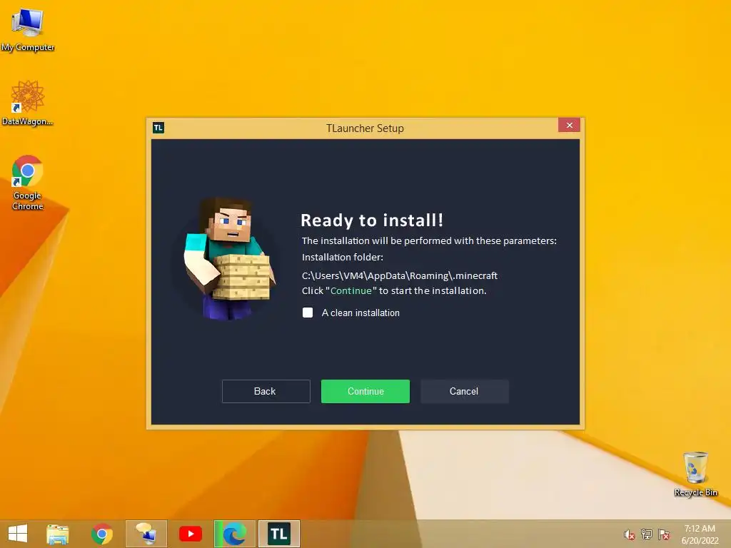731x548 pixels.
Task: Open Chrome from the taskbar
Action: [101, 534]
